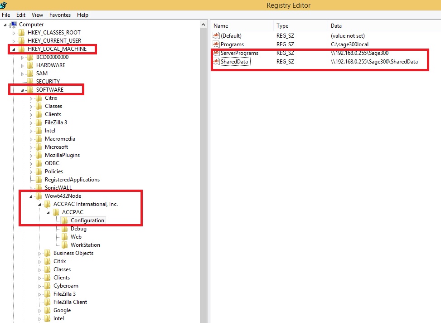The width and height of the screenshot is (441, 323).
Task: Click the (value not set) data cell
Action: (348, 36)
